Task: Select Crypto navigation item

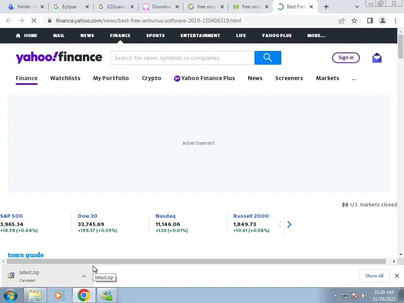Action: click(x=151, y=78)
